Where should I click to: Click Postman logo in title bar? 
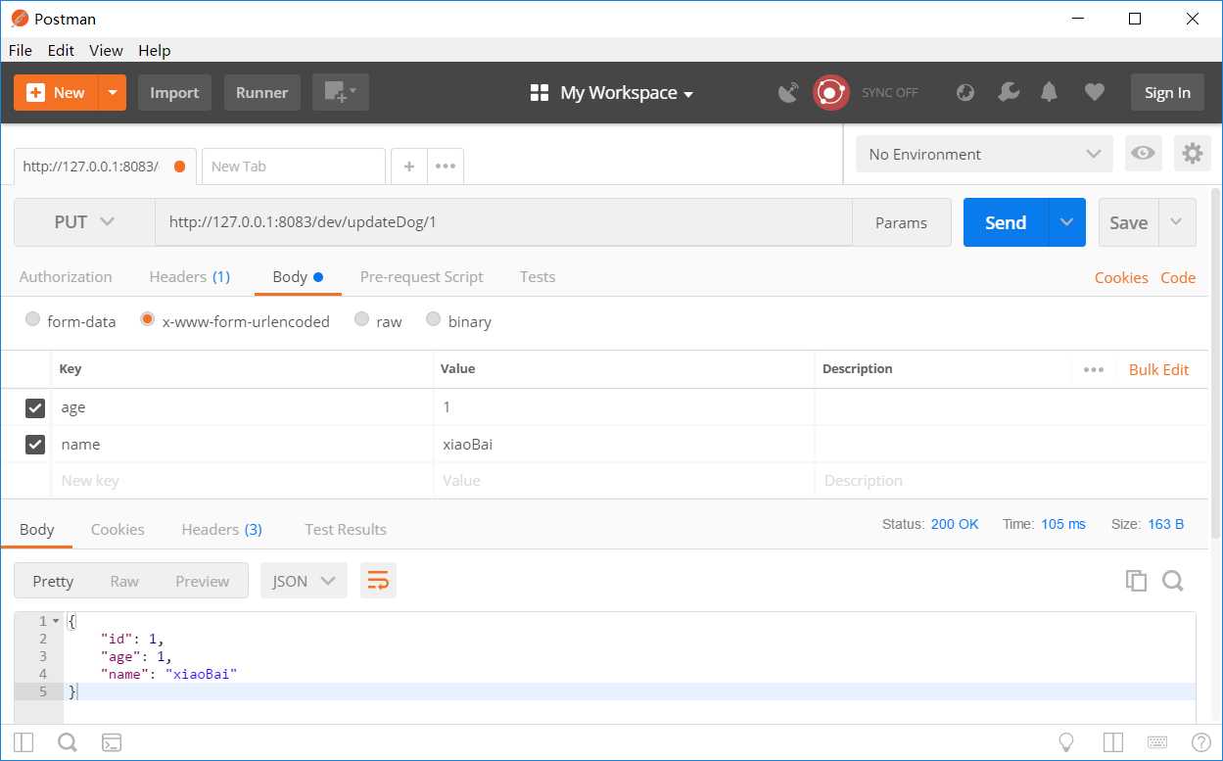(19, 19)
